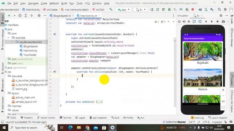Click the Debug app bug icon
The height and width of the screenshot is (131, 234).
169,9
